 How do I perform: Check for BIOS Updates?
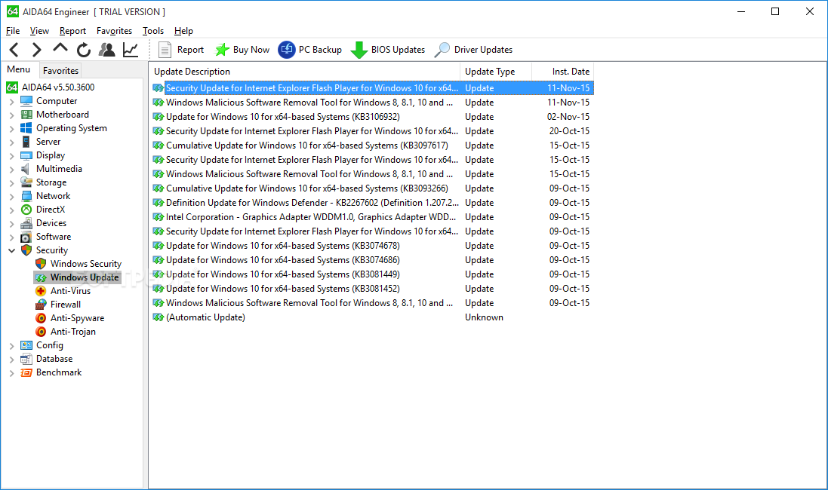388,50
